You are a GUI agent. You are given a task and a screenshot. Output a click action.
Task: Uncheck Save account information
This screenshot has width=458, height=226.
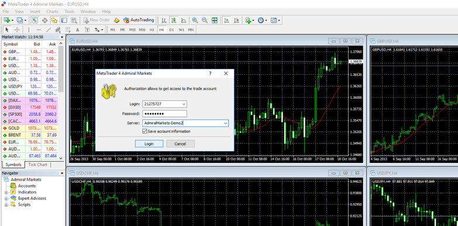click(x=144, y=131)
